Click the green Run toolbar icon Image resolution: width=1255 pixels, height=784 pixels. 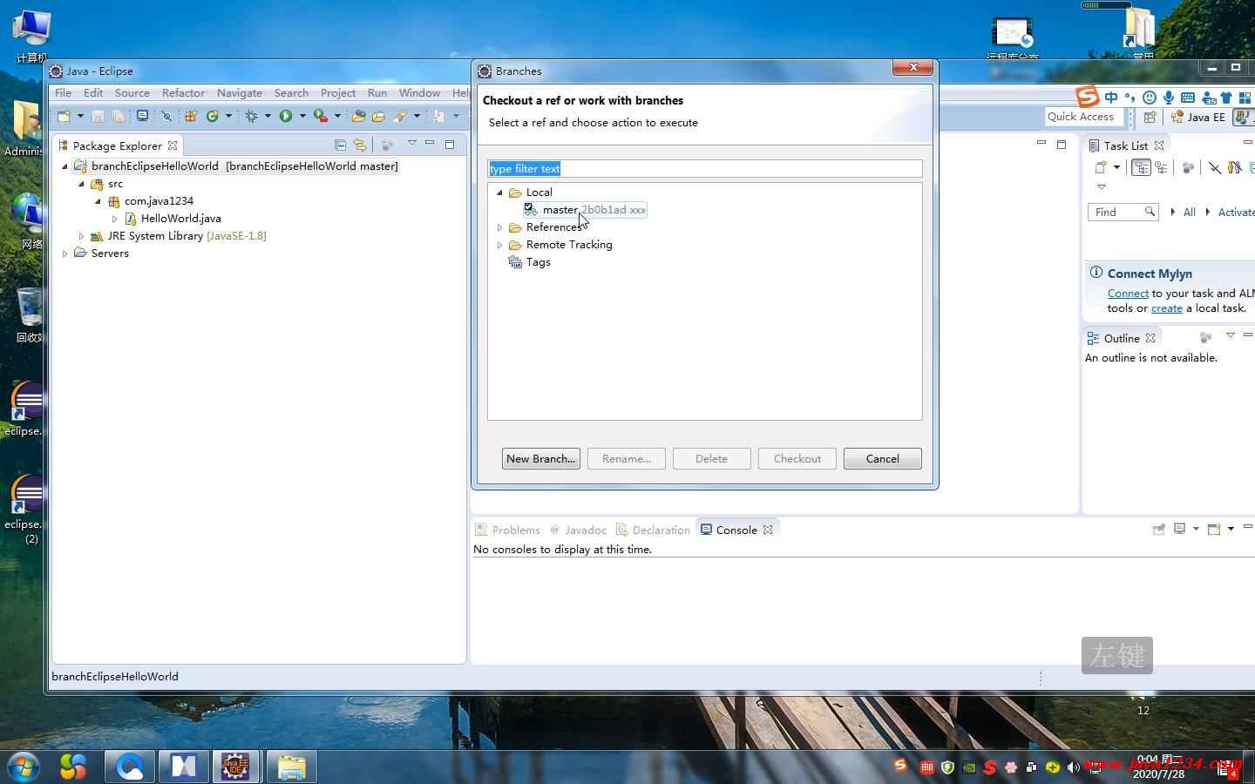286,116
